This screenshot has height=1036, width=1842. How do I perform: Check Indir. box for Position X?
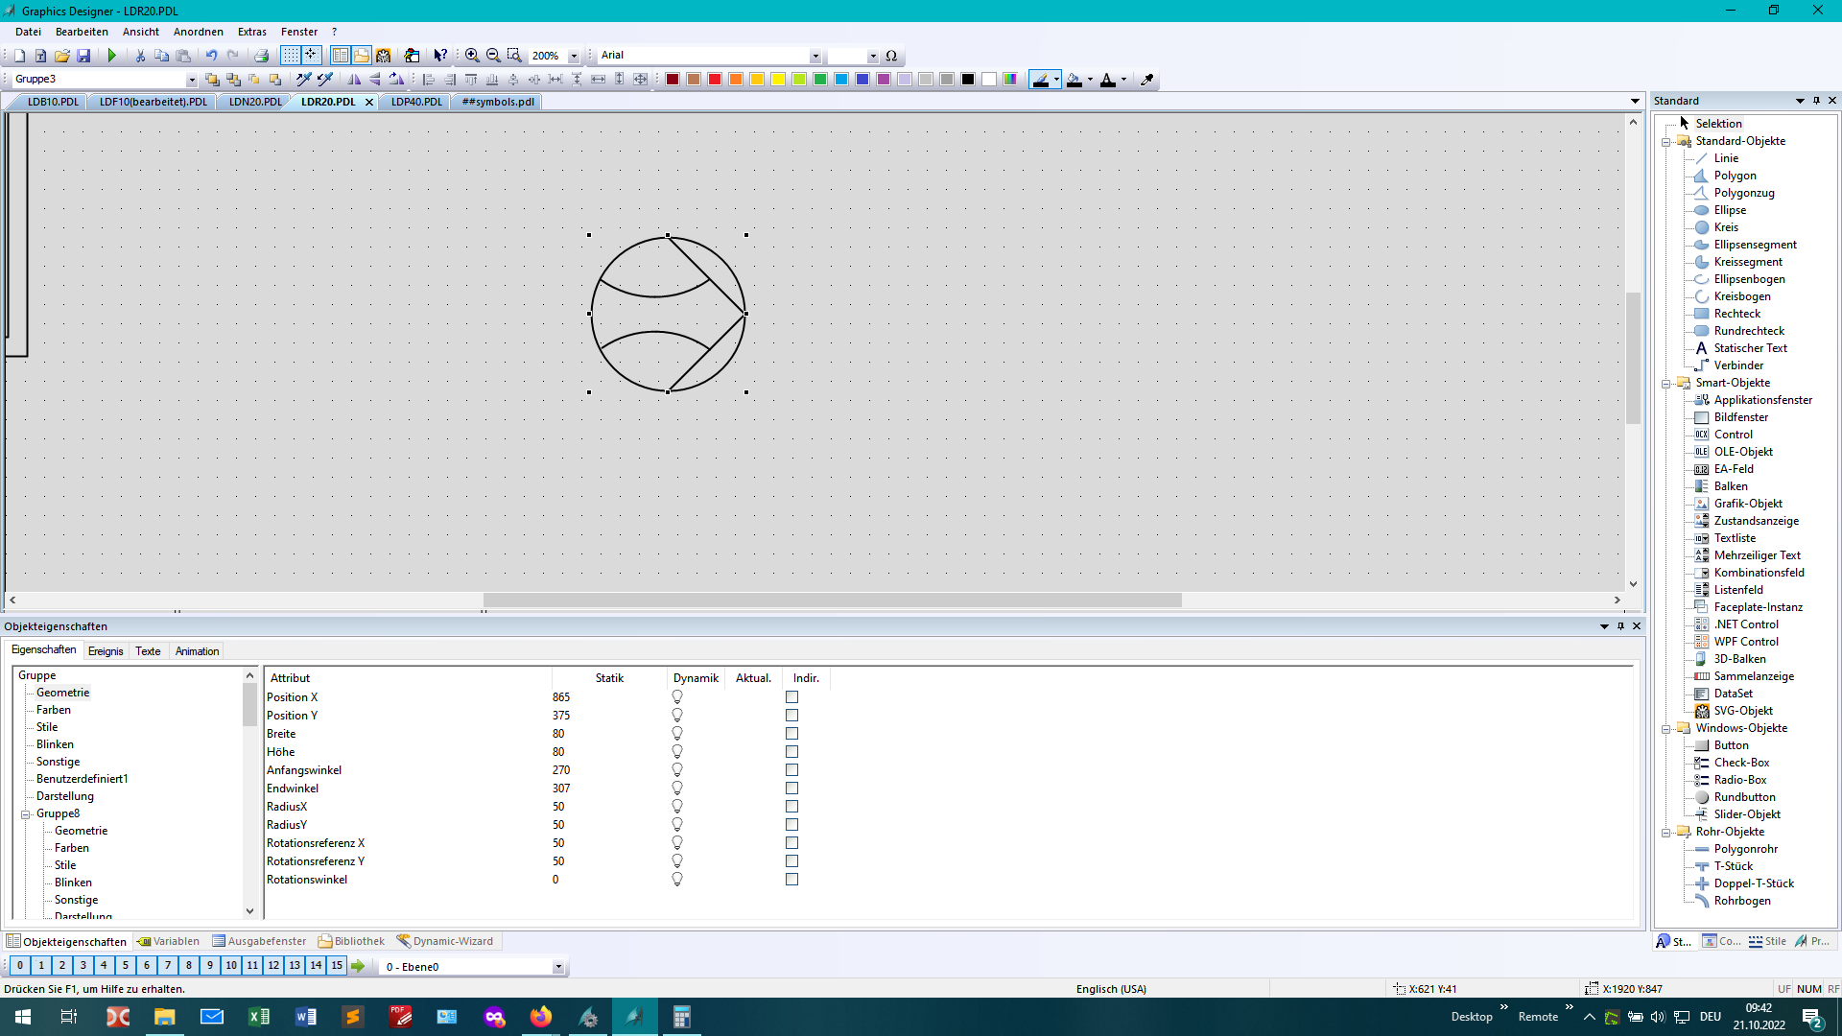point(791,697)
